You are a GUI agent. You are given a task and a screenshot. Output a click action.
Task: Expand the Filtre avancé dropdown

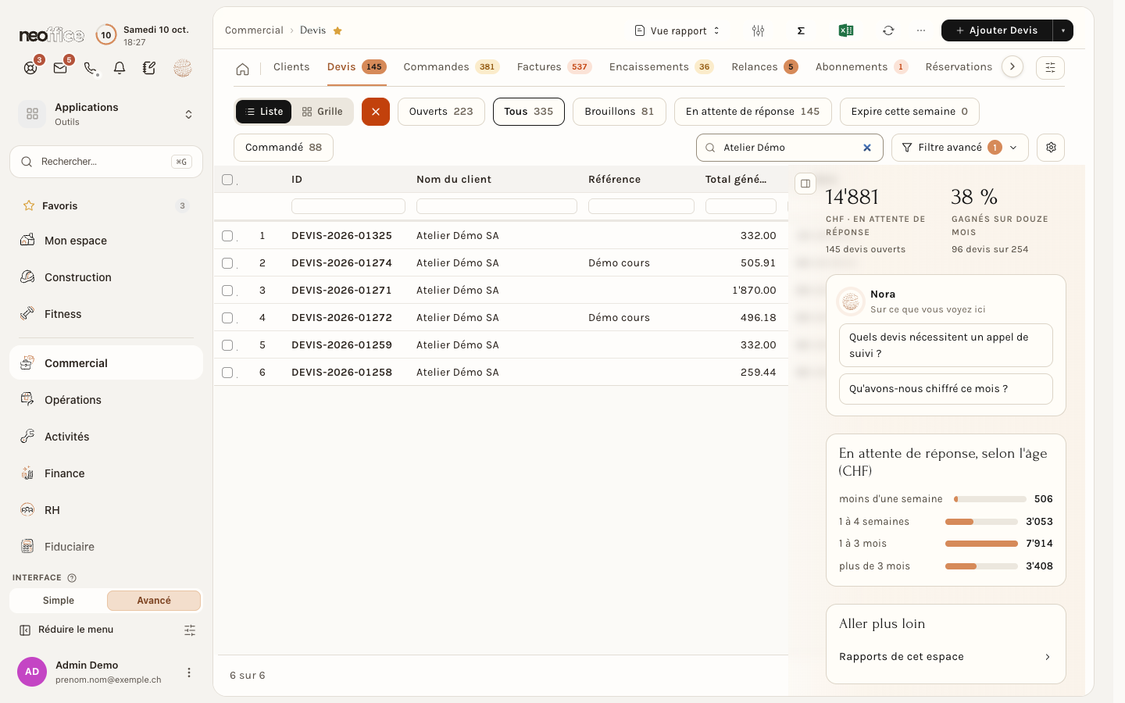pyautogui.click(x=960, y=148)
